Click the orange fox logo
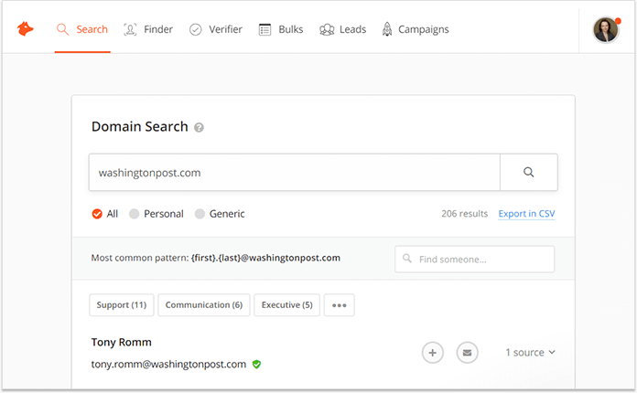 (x=26, y=29)
